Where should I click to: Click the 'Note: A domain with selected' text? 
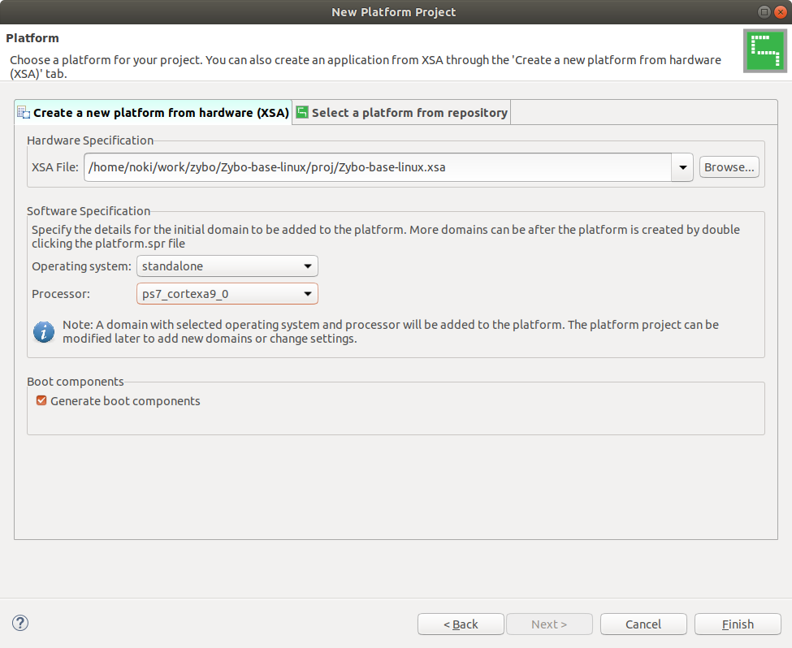tap(391, 331)
